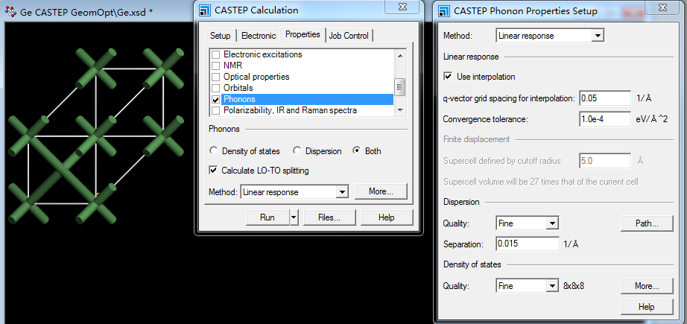The image size is (687, 324).
Task: Switch to the Electronic tab
Action: tap(259, 36)
